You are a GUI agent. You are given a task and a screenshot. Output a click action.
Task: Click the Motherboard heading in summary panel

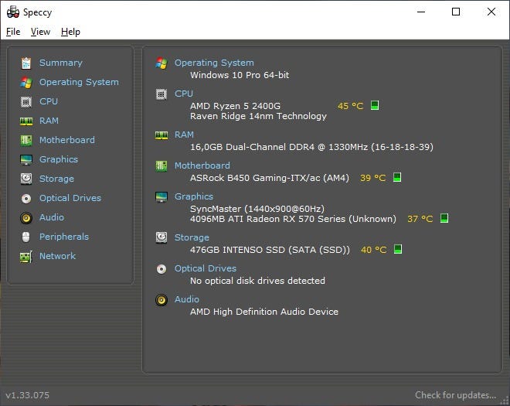tap(202, 165)
